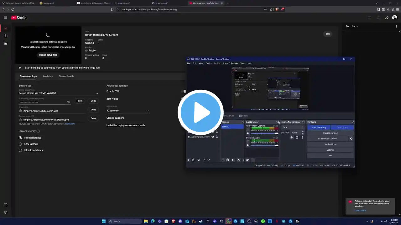Expand the Top chat dropdown
The image size is (401, 225).
pos(352,26)
